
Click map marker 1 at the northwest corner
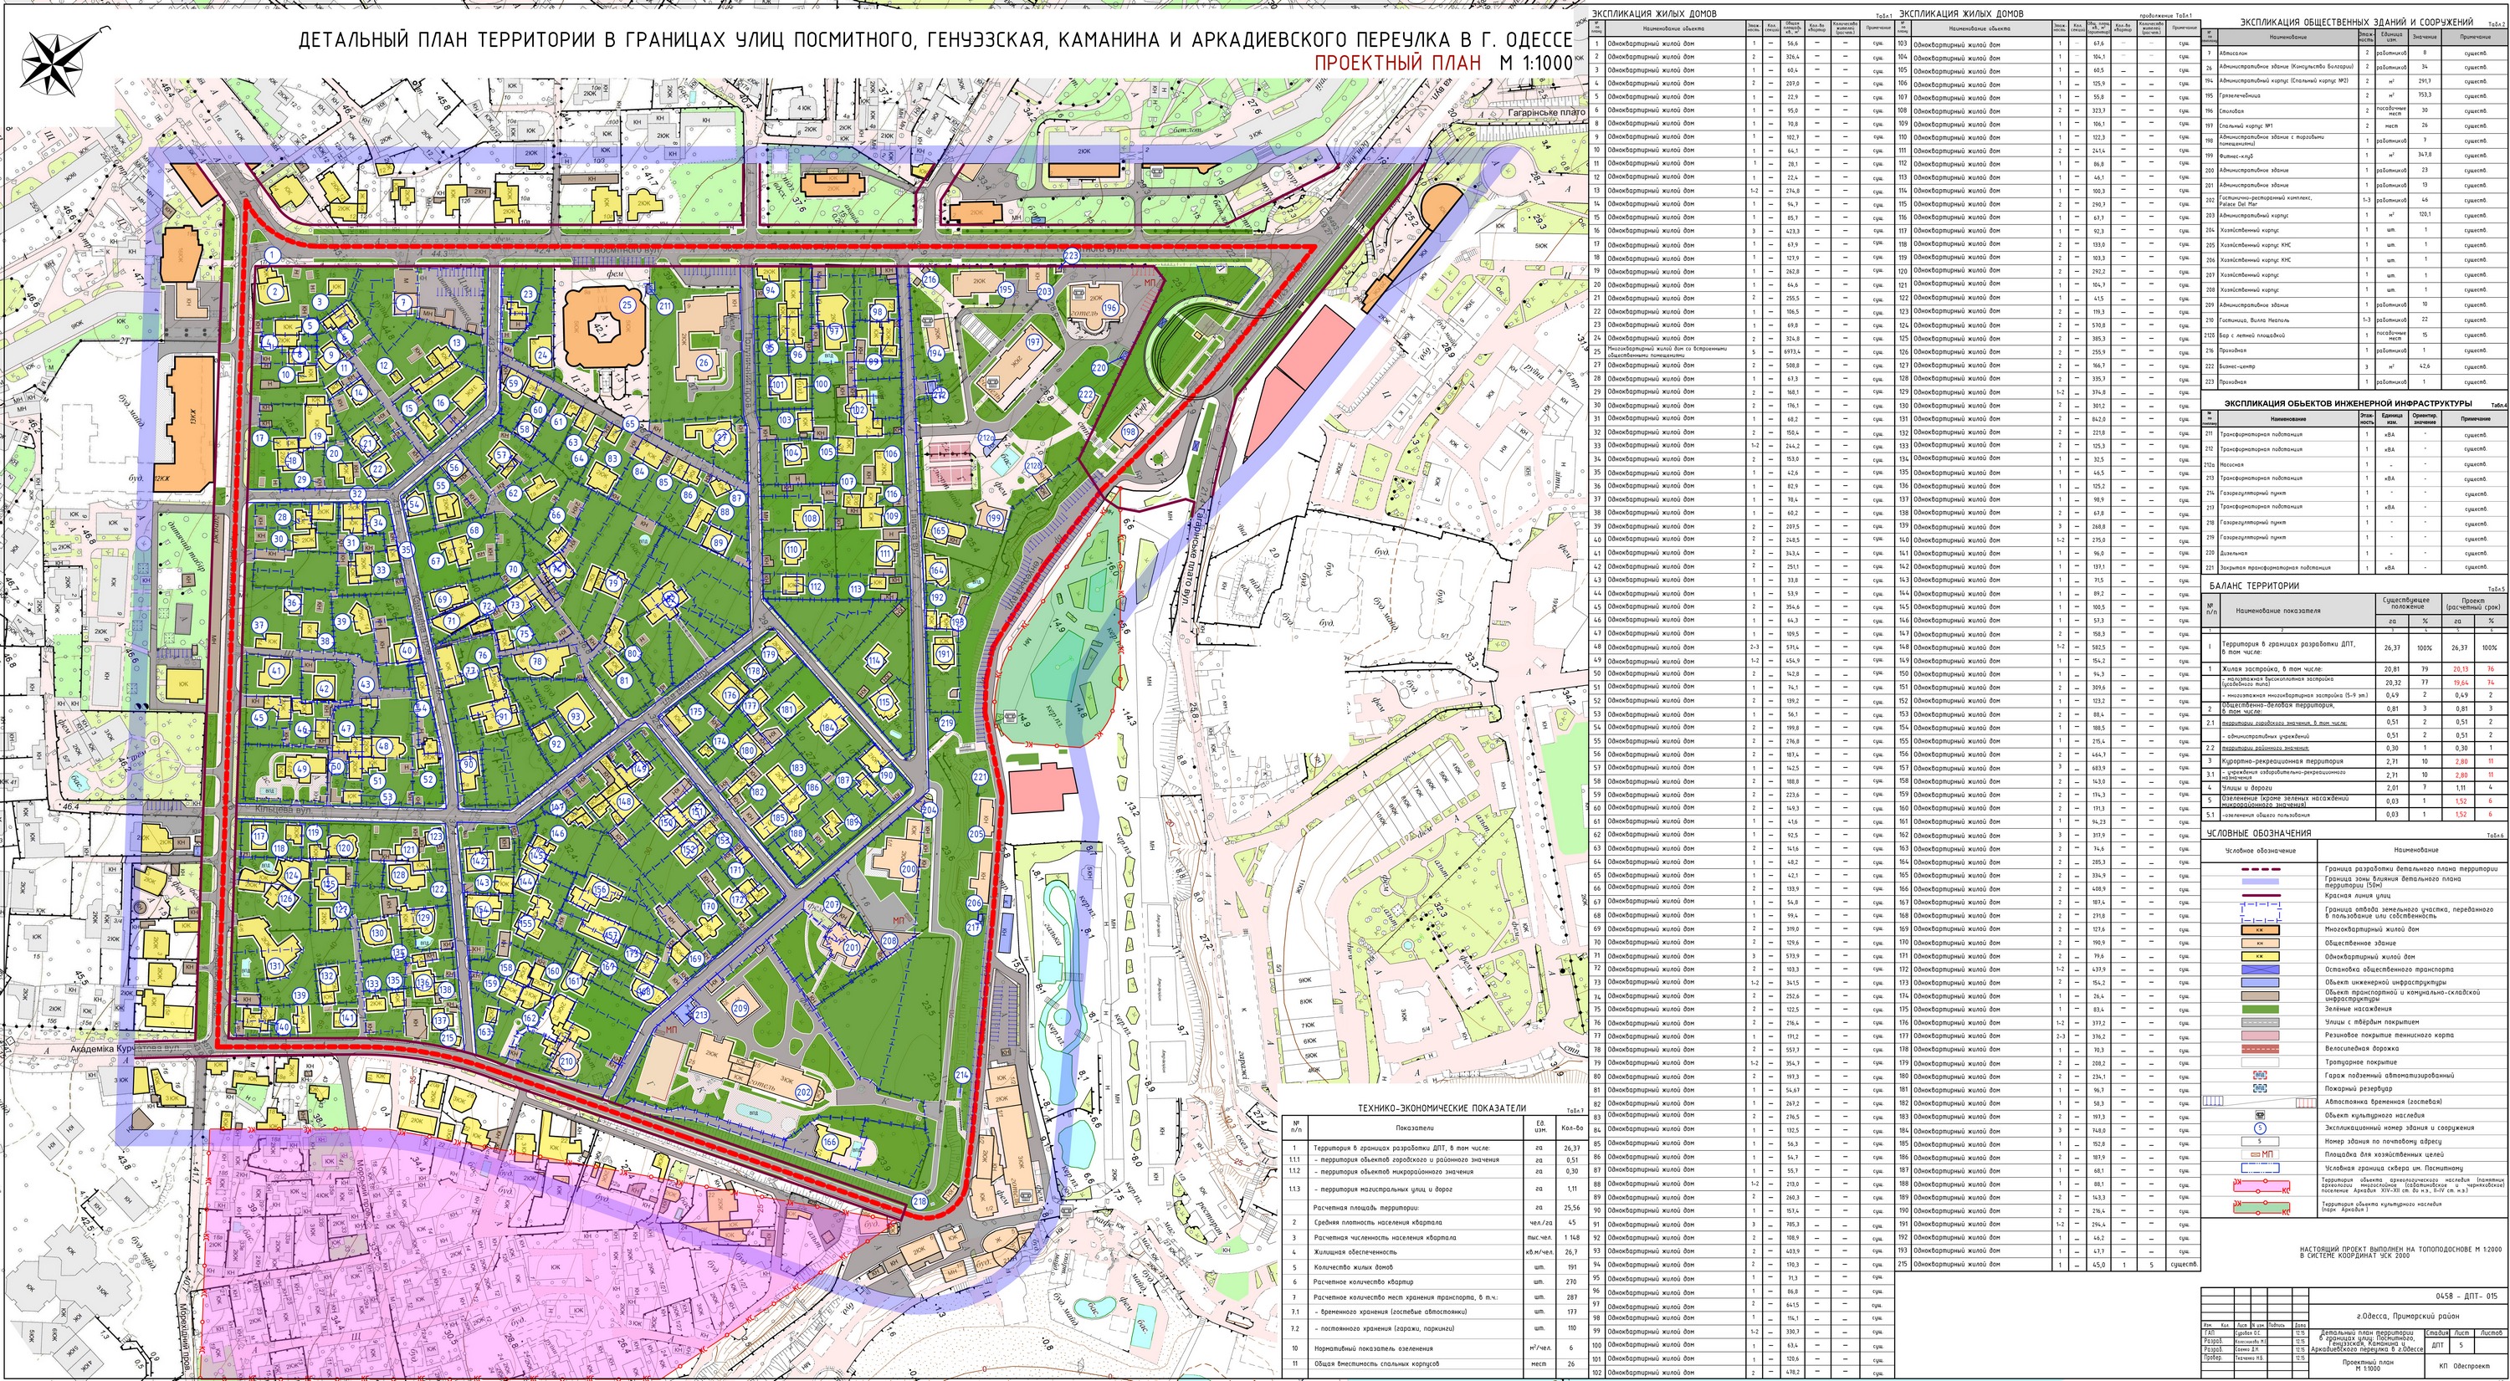pos(272,254)
